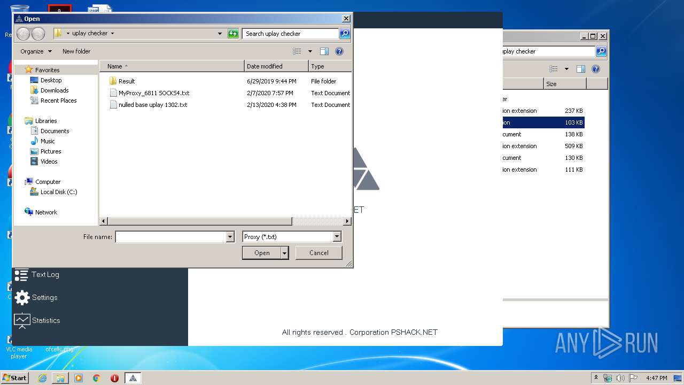The width and height of the screenshot is (684, 385).
Task: Click the Action Center flag in tray
Action: tap(633, 378)
